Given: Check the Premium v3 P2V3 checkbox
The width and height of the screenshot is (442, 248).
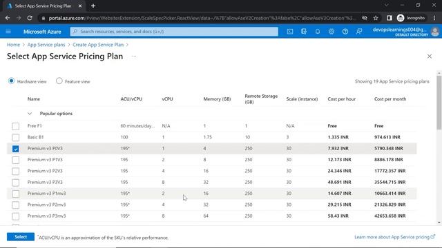Looking at the screenshot, I should pyautogui.click(x=15, y=171).
